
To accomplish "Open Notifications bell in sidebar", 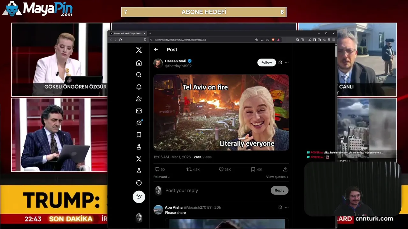I will coord(139,87).
